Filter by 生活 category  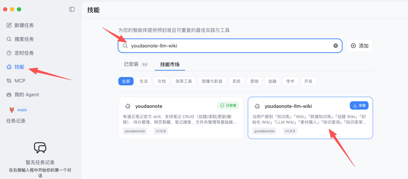point(144,81)
